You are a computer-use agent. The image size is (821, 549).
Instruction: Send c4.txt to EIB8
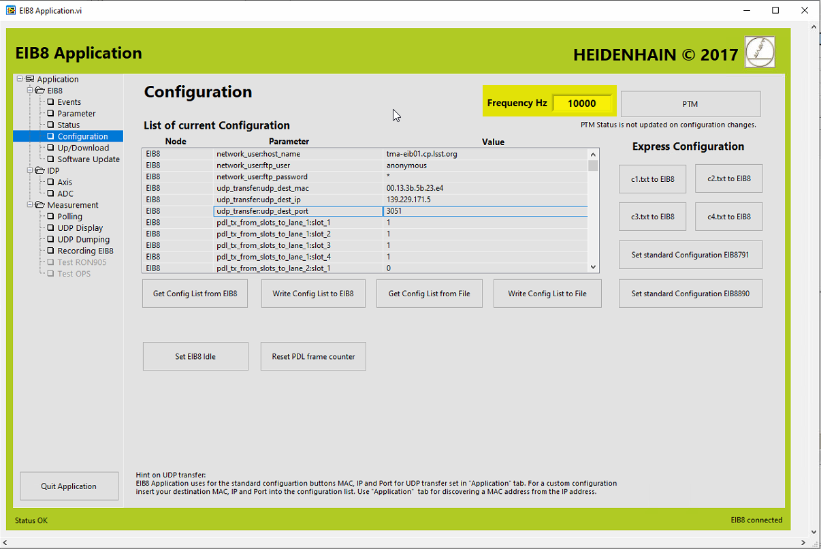point(728,217)
